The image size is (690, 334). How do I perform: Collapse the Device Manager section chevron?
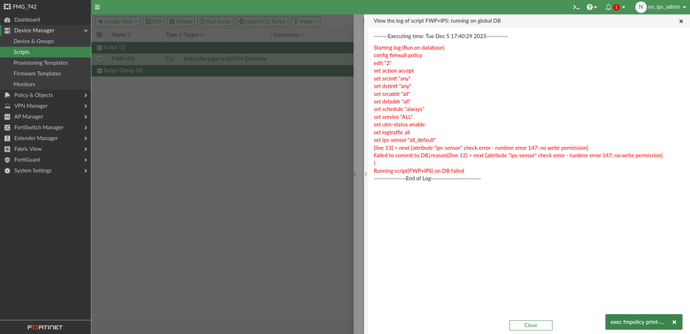click(86, 31)
